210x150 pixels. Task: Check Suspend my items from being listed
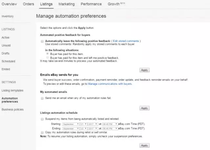(42, 119)
